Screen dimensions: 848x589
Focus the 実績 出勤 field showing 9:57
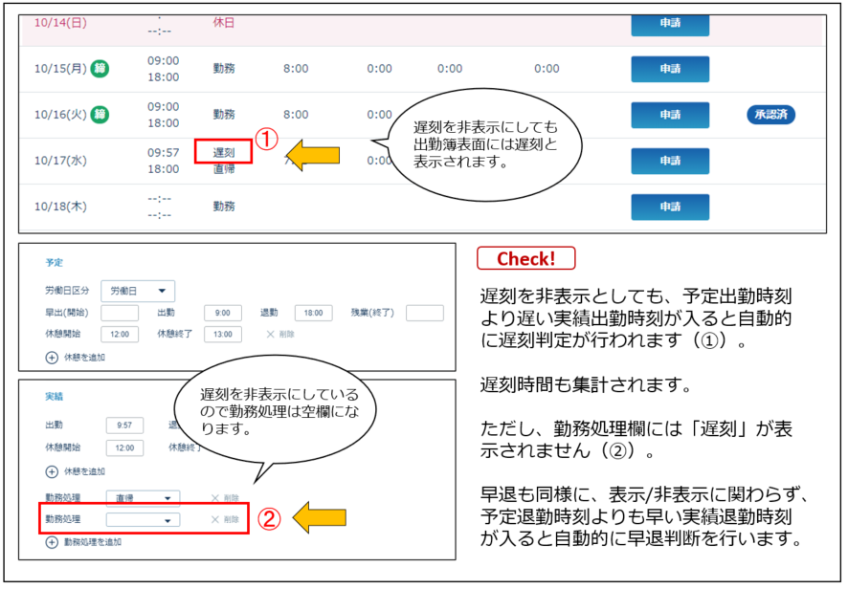point(124,425)
